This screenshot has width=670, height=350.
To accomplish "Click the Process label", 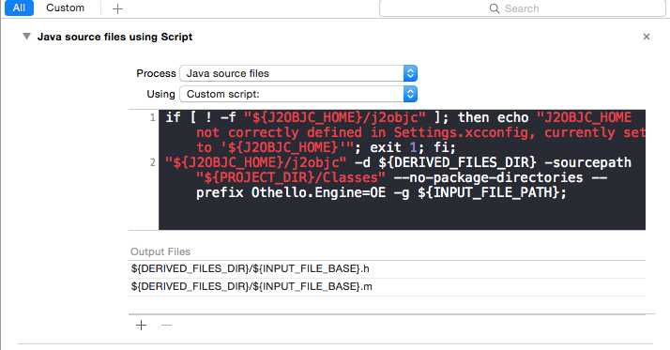I will tap(156, 73).
